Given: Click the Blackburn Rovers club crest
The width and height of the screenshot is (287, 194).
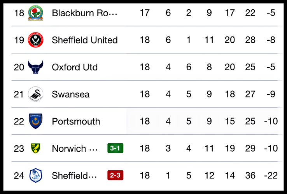Looking at the screenshot, I should (x=36, y=13).
